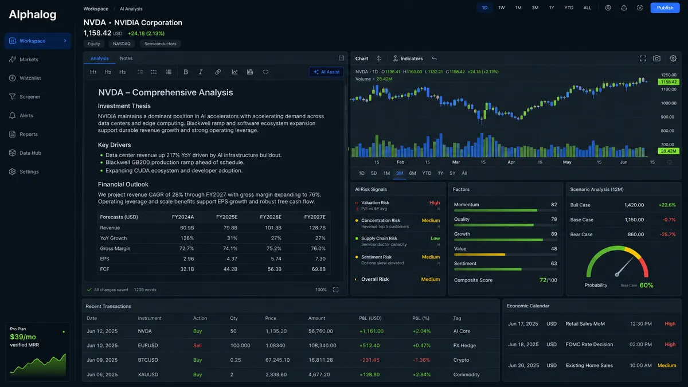Switch to the Analysis tab
688x387 pixels.
(99, 58)
